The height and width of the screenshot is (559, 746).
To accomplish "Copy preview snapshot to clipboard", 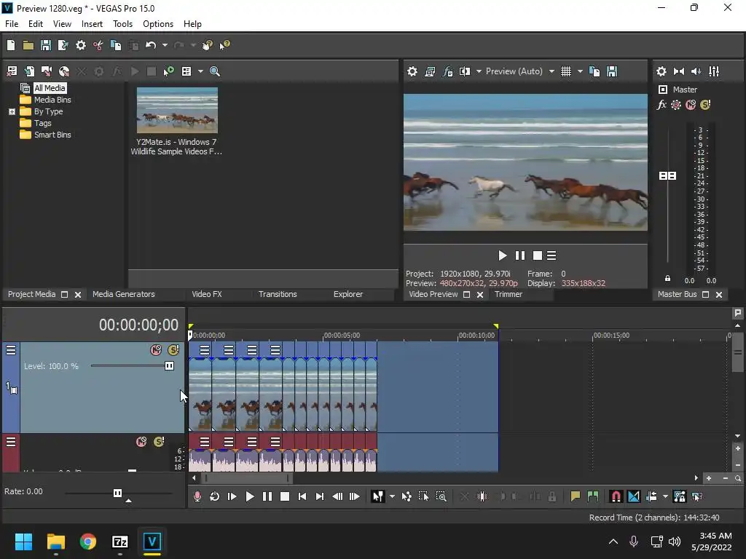I will [594, 71].
